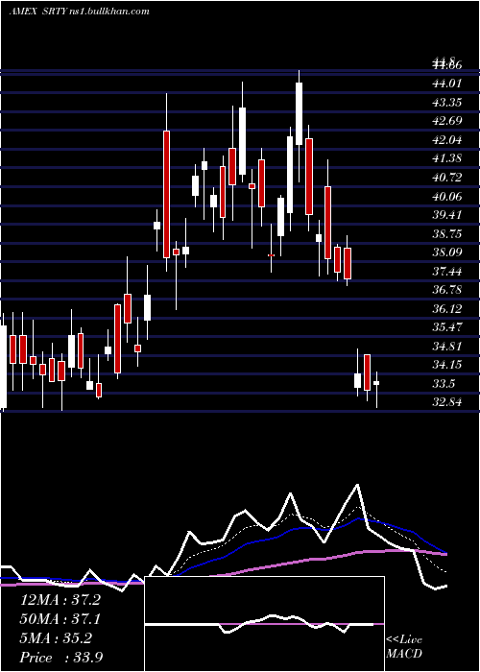480x672 pixels.
Task: Click the 43.35 price axis label
Action: [x=447, y=102]
